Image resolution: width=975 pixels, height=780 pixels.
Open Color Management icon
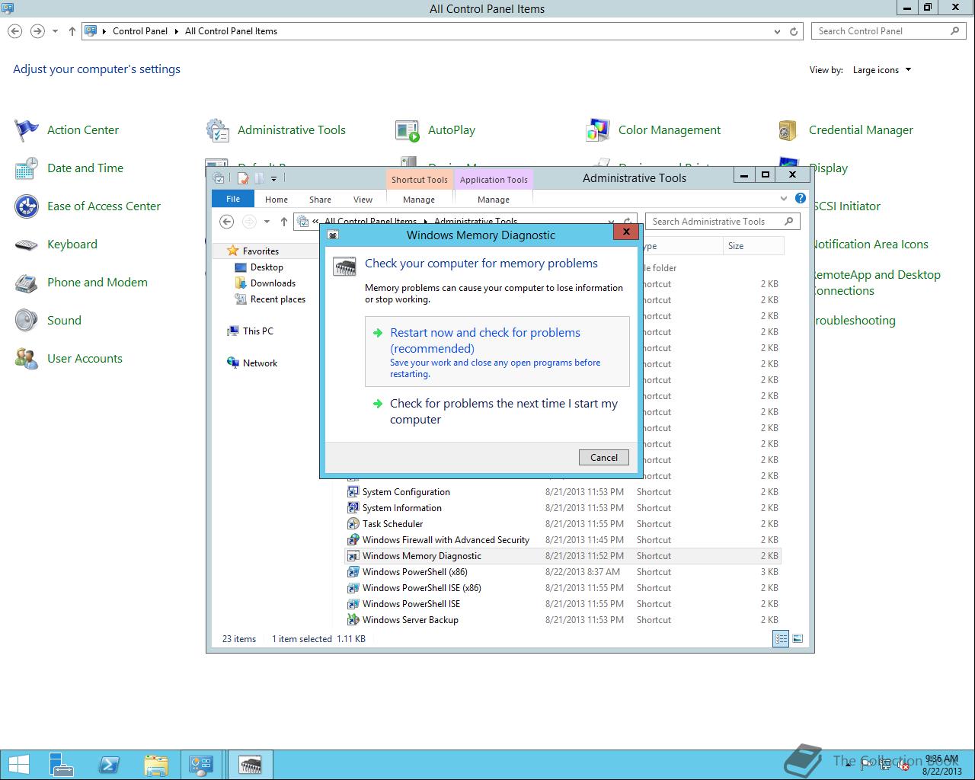pos(598,130)
